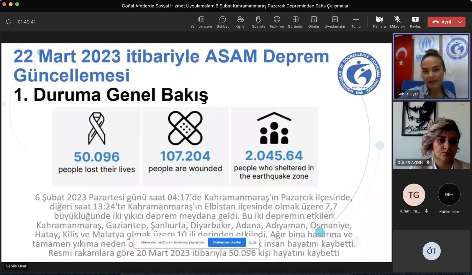Expand the arrow beside Ayrıl

pos(460,22)
